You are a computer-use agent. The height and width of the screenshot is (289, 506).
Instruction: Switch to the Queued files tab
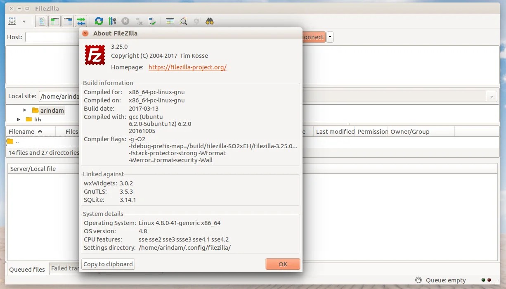point(27,269)
